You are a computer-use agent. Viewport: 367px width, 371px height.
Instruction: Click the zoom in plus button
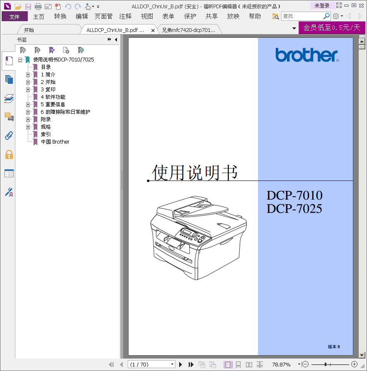tap(354, 364)
